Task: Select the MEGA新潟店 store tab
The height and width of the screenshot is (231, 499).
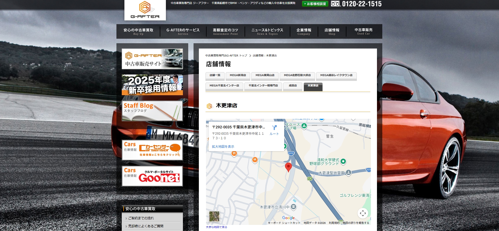Action: coord(238,76)
